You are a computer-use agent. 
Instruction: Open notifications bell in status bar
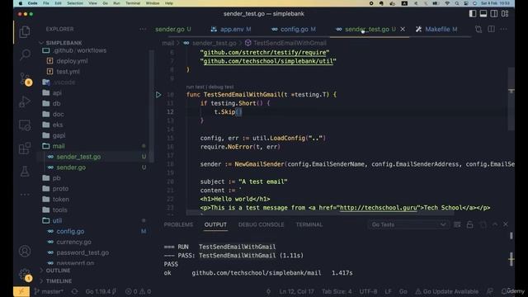(504, 291)
